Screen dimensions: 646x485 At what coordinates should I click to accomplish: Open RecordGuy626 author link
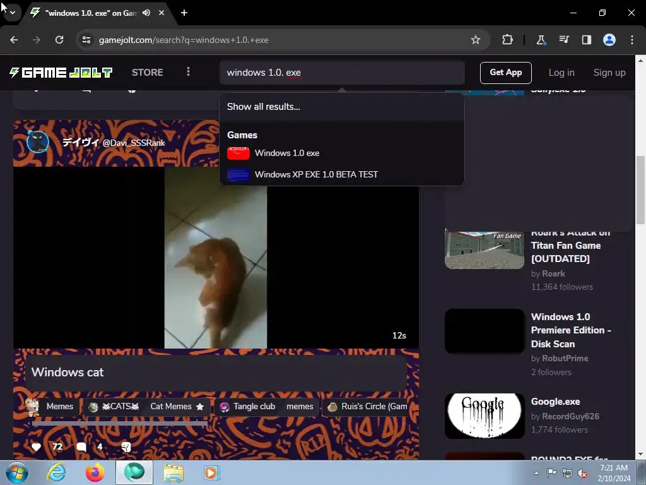570,417
